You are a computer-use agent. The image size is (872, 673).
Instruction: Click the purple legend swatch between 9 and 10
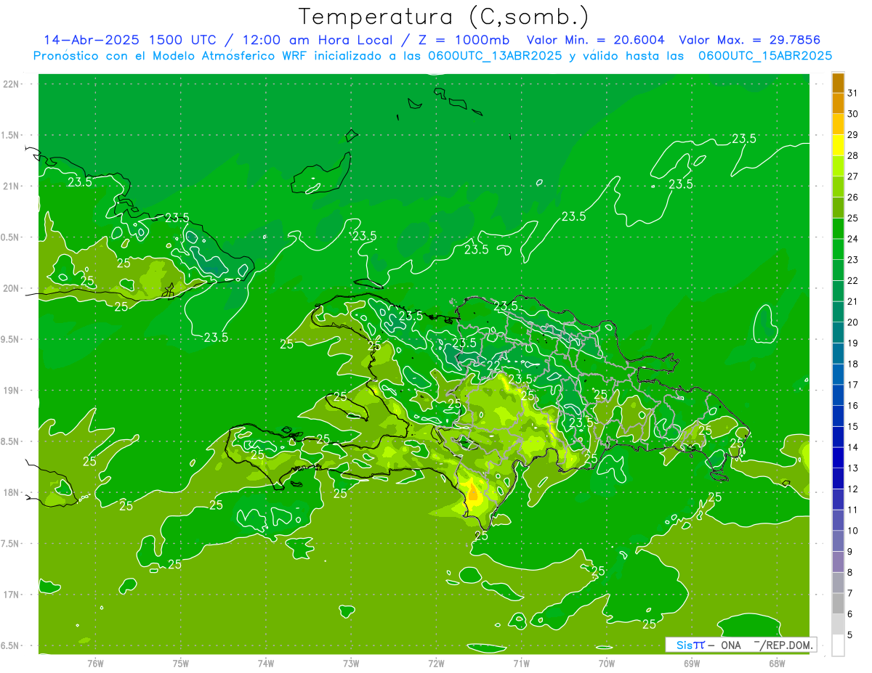point(838,541)
